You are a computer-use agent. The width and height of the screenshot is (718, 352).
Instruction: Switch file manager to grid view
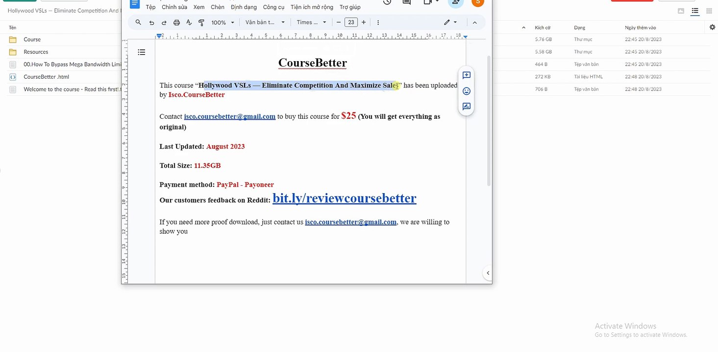click(x=709, y=11)
